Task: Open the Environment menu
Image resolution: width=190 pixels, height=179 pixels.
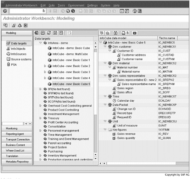Action: (x=76, y=5)
